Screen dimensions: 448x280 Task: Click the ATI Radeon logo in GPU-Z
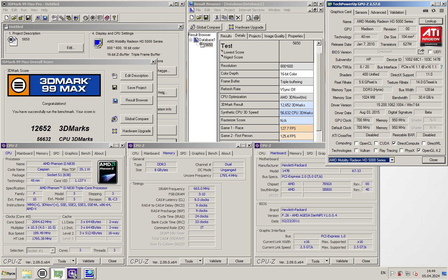tap(431, 36)
